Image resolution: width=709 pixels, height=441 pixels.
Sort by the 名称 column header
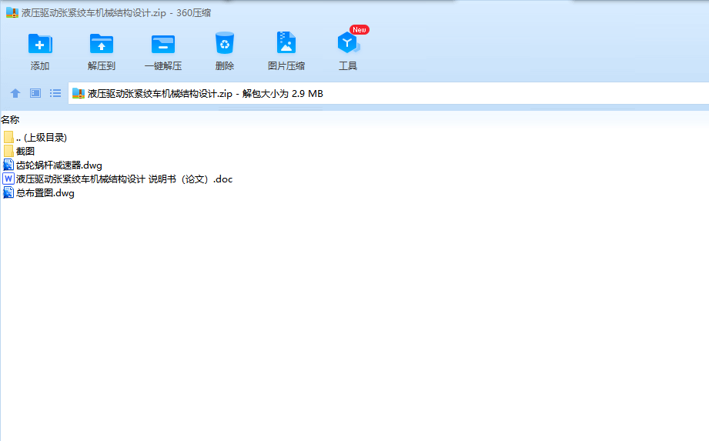coord(10,120)
